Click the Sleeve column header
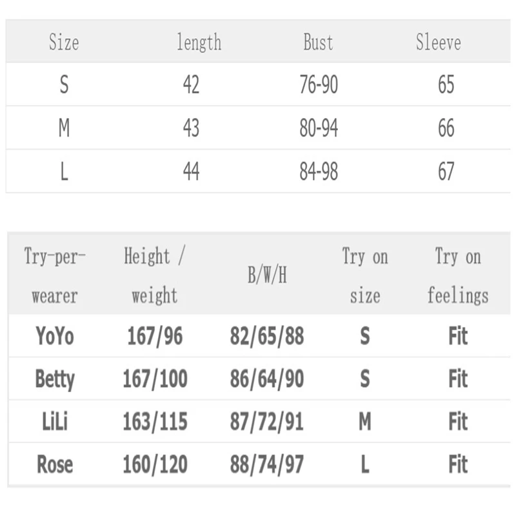 [x=439, y=43]
